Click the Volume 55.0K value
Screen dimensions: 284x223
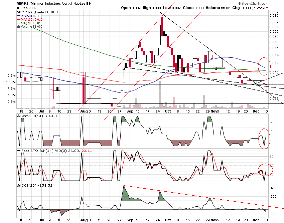(218, 8)
